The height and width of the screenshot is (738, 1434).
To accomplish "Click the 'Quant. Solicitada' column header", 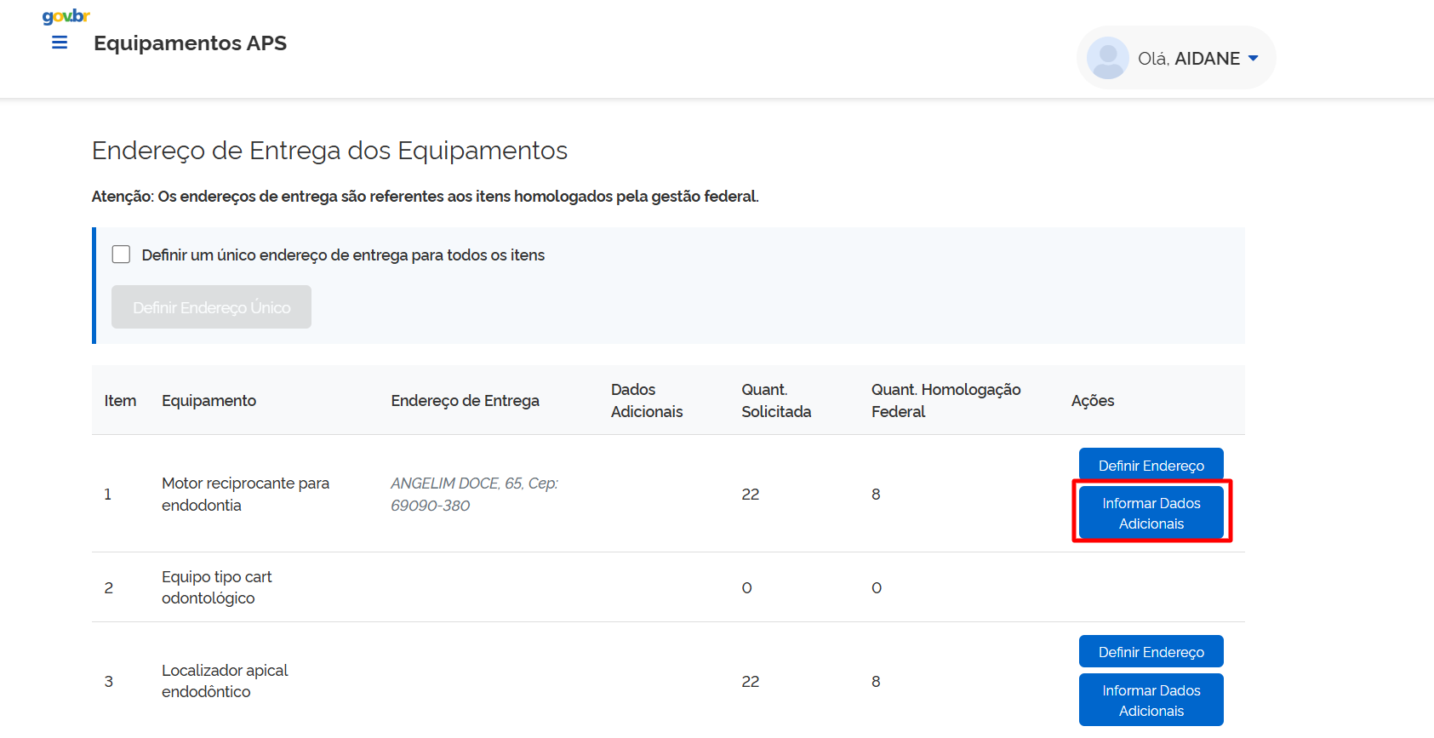I will click(775, 401).
